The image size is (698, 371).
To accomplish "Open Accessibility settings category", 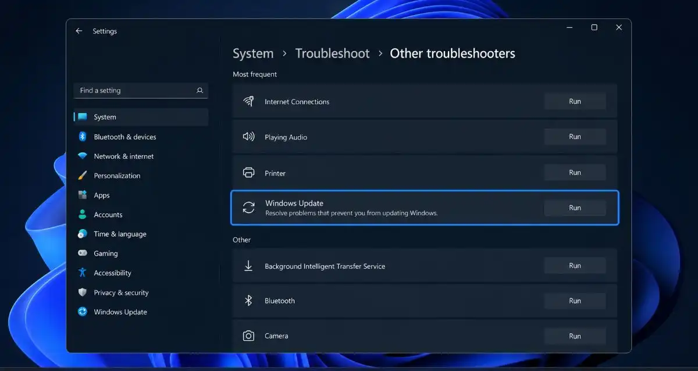I will [141, 273].
